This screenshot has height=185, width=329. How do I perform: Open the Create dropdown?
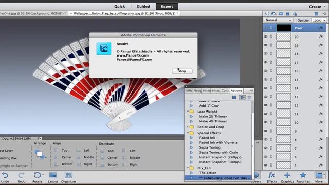pos(317,7)
